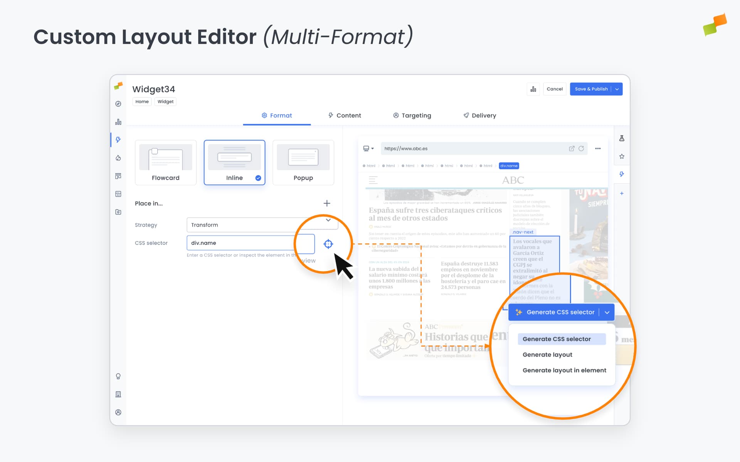Refresh the preview page with the reload icon
The height and width of the screenshot is (462, 740).
581,148
